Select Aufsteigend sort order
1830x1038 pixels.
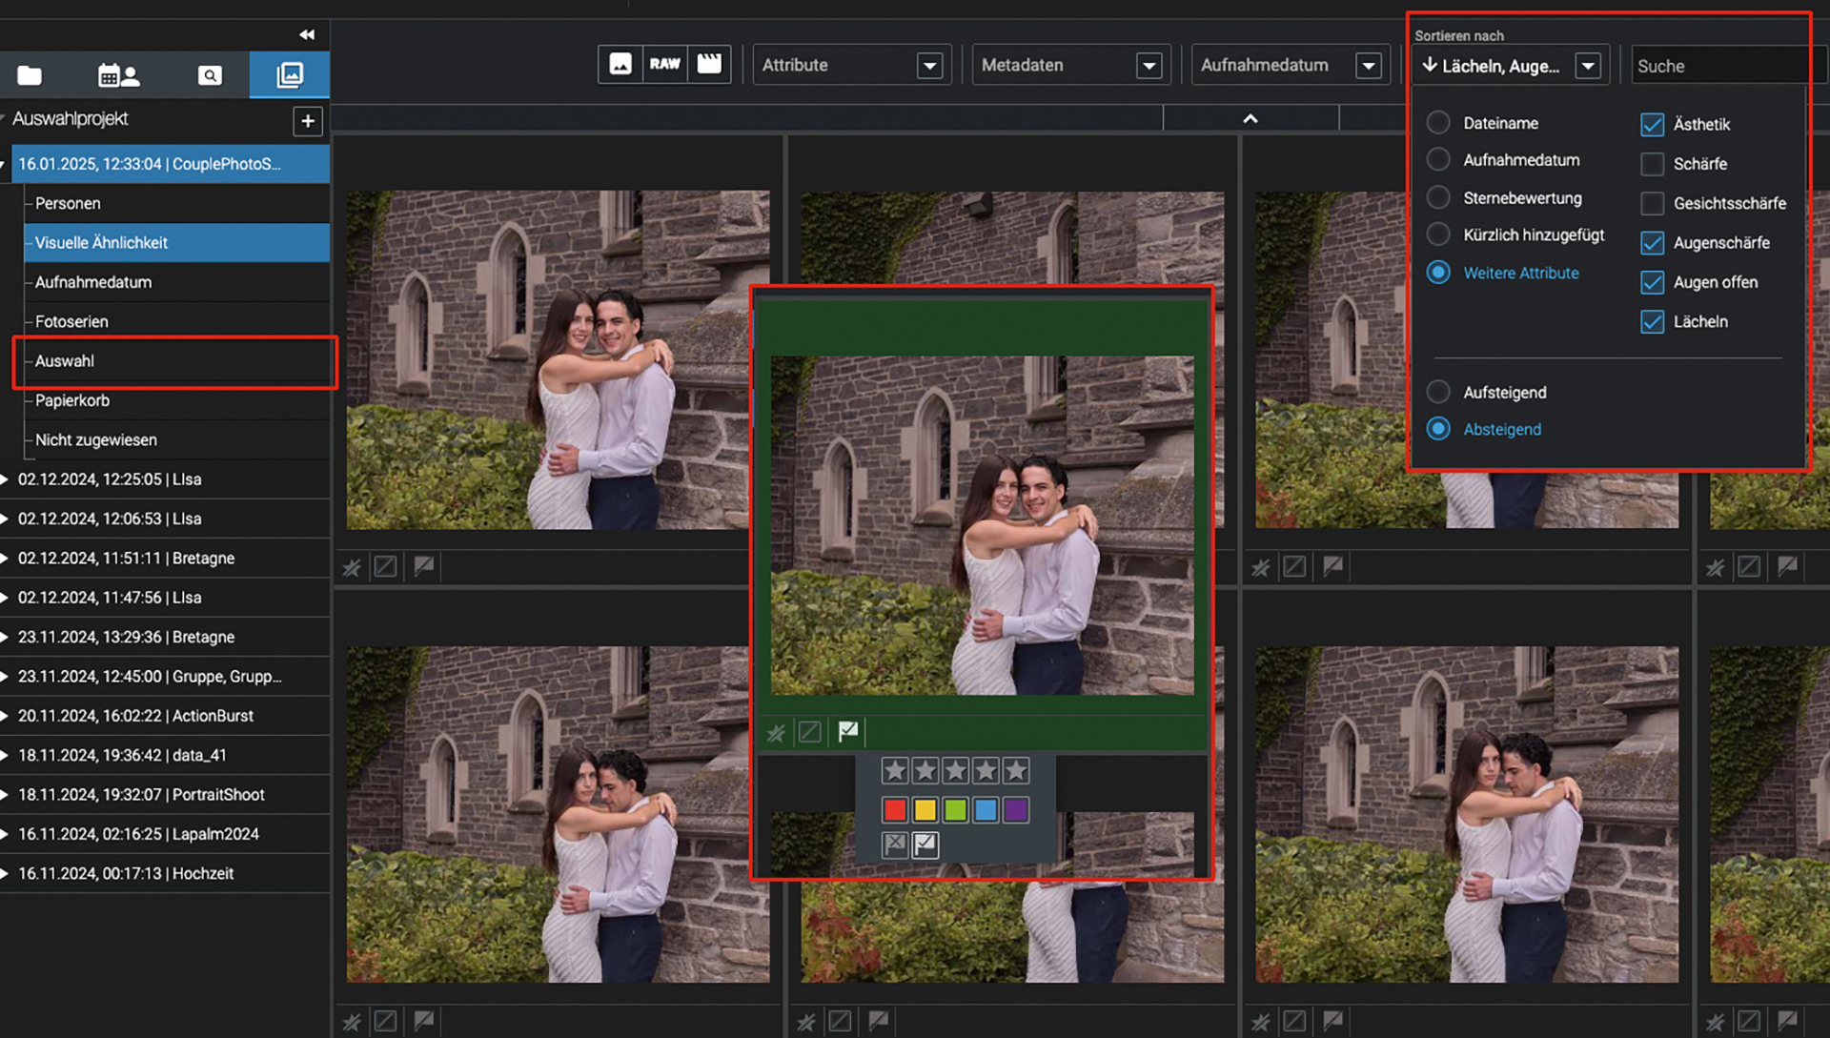1438,392
